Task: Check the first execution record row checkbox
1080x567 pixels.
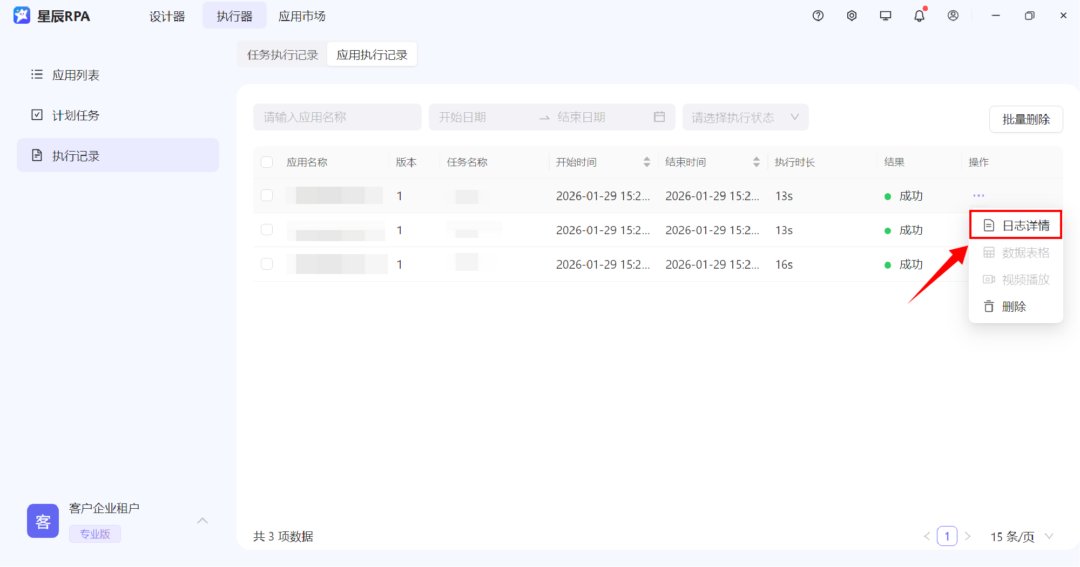Action: tap(267, 195)
